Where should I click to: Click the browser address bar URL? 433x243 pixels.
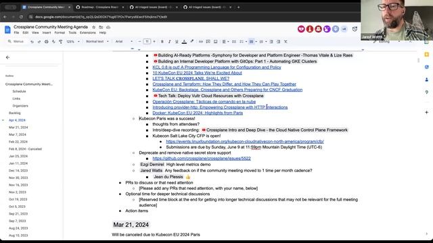click(x=101, y=17)
